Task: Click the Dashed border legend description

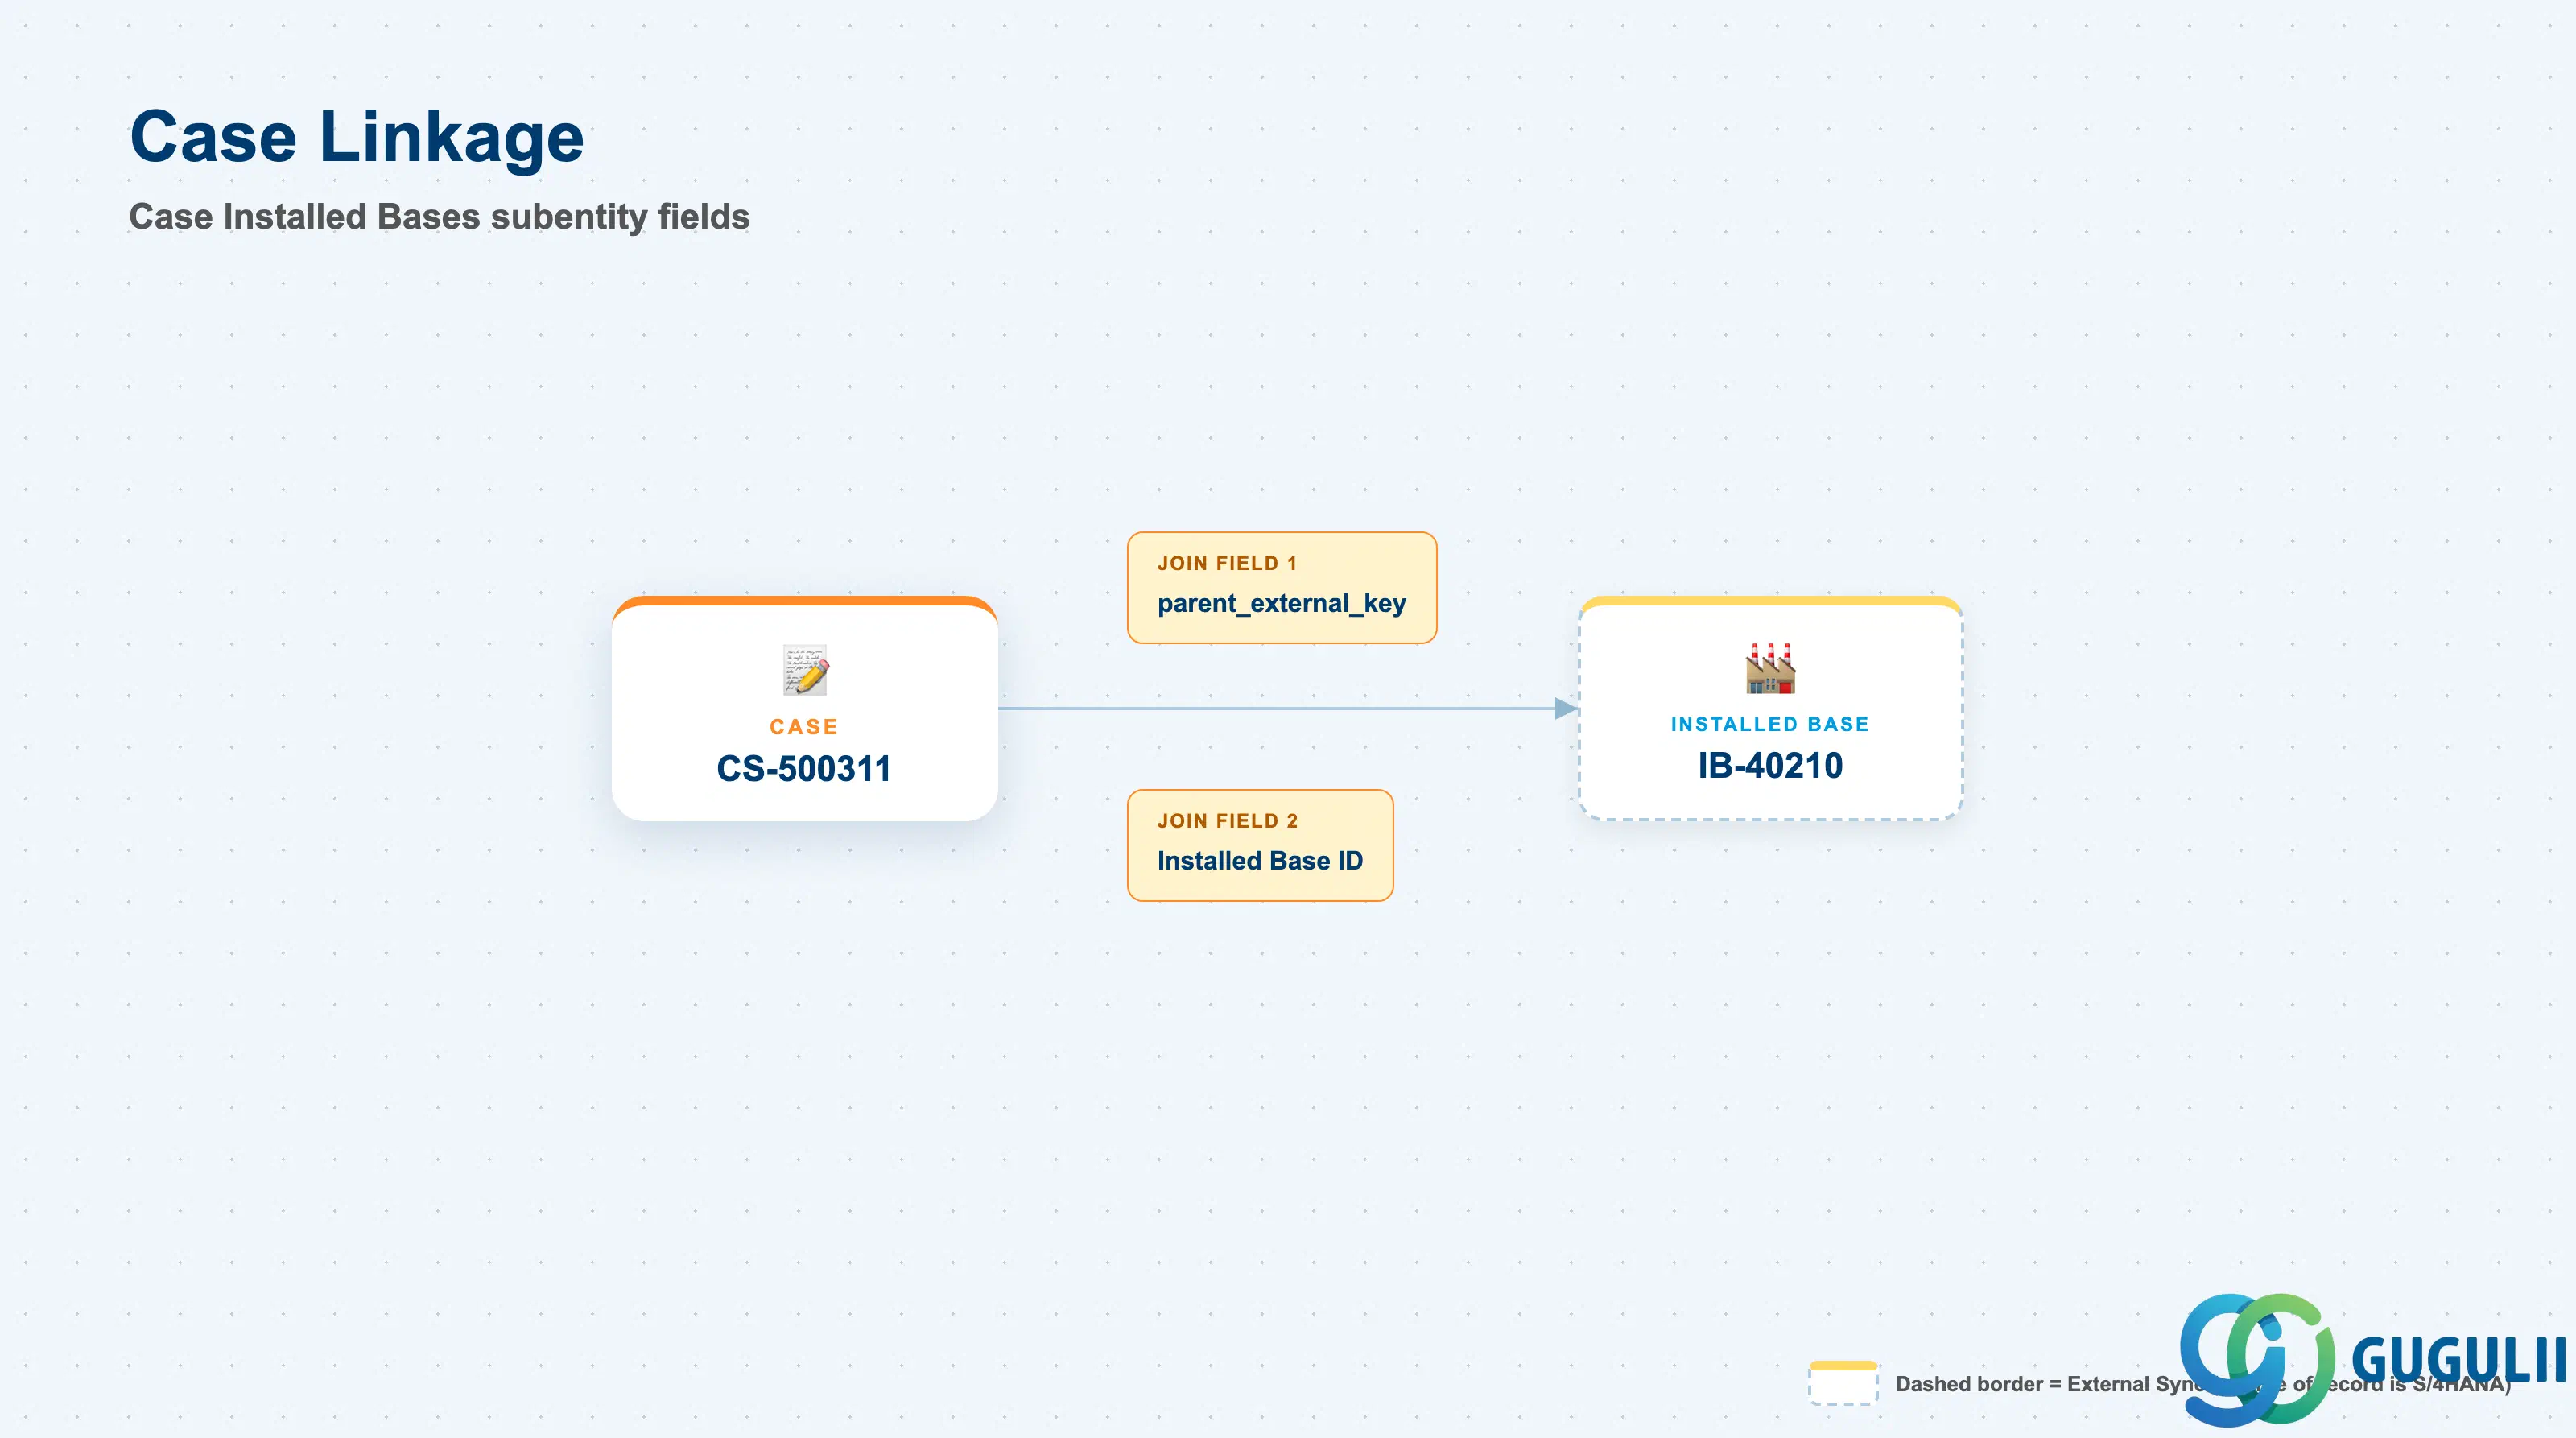Action: 2203,1384
